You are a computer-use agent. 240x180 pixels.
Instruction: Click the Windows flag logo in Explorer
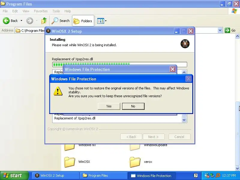[x=234, y=11]
